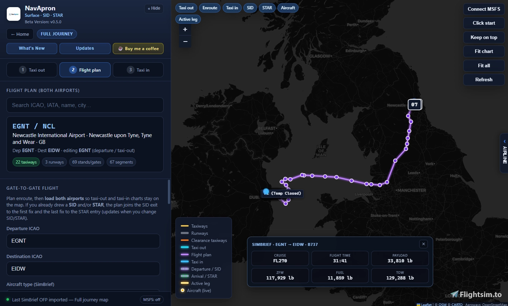Refresh the map view

(x=484, y=79)
